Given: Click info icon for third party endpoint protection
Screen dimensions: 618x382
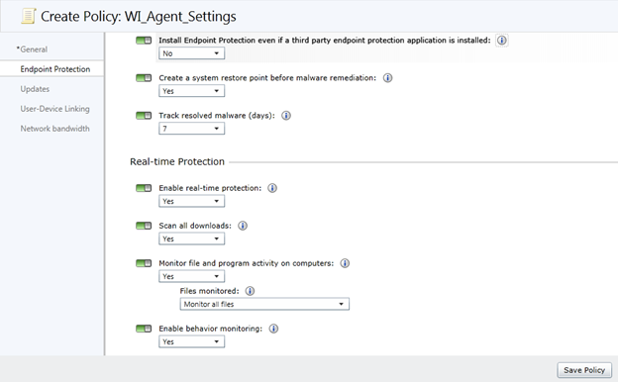Looking at the screenshot, I should pos(501,41).
